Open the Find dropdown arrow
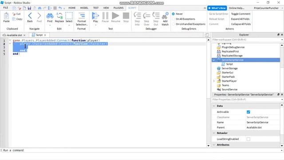The image size is (284, 160). click(x=50, y=25)
